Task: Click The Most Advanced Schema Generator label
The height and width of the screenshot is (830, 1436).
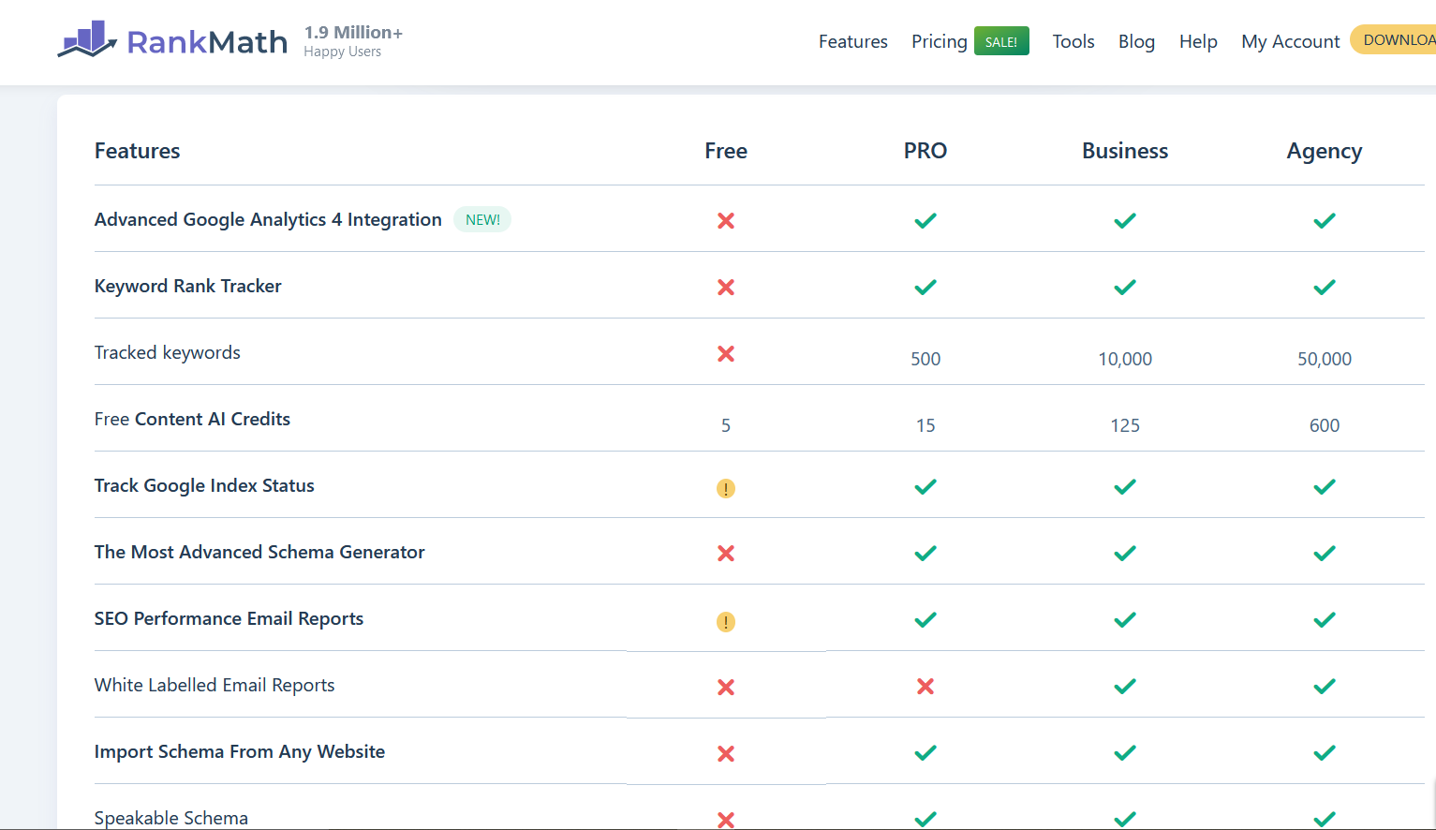Action: click(x=259, y=552)
